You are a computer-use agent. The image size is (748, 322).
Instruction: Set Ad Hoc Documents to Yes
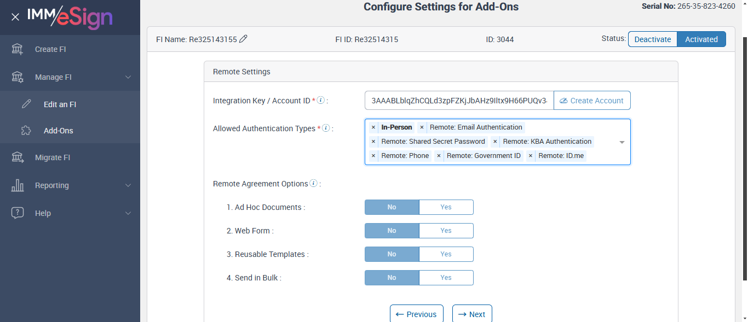[x=446, y=207]
